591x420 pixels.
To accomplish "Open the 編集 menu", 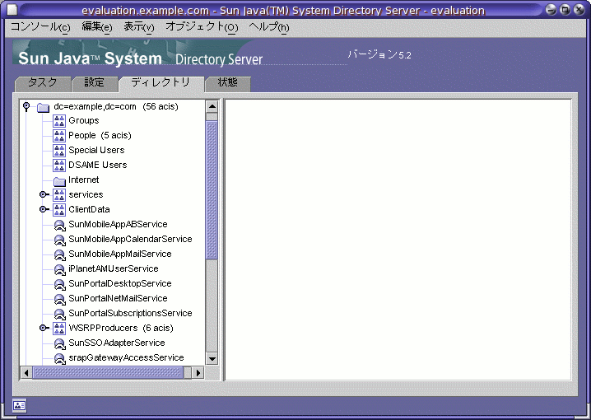I will (x=97, y=27).
